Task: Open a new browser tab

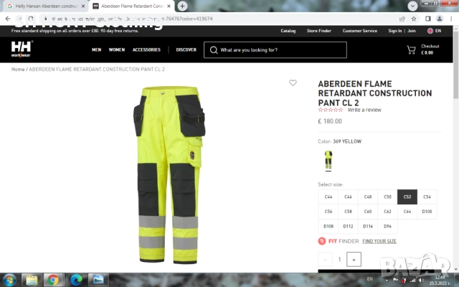Action: coord(182,6)
